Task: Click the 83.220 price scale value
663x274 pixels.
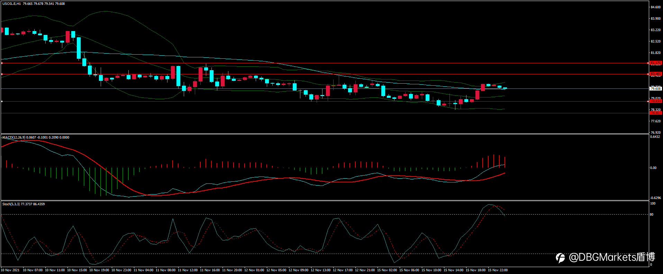Action: [656, 30]
